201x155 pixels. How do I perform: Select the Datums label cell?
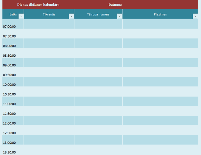(x=115, y=5)
